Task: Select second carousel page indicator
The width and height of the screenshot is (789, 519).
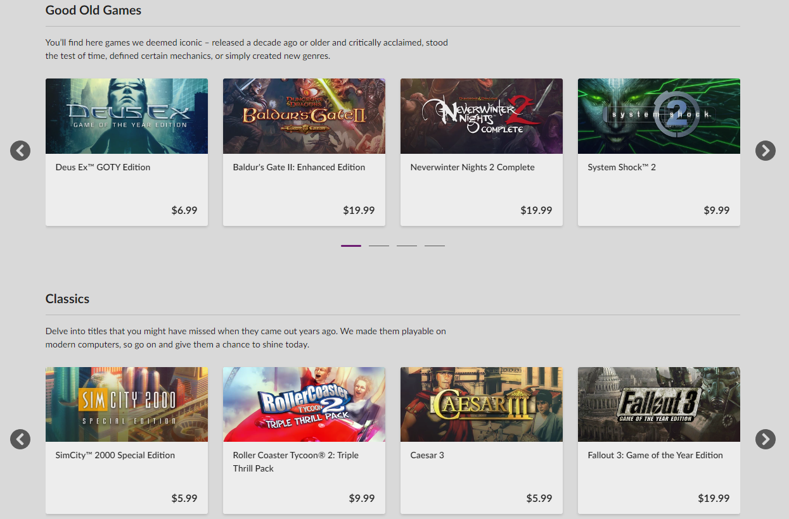Action: click(x=379, y=246)
